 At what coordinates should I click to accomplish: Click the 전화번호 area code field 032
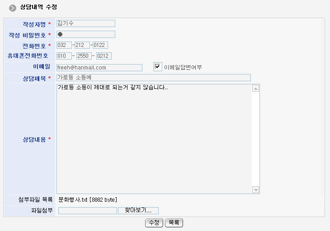(x=64, y=45)
